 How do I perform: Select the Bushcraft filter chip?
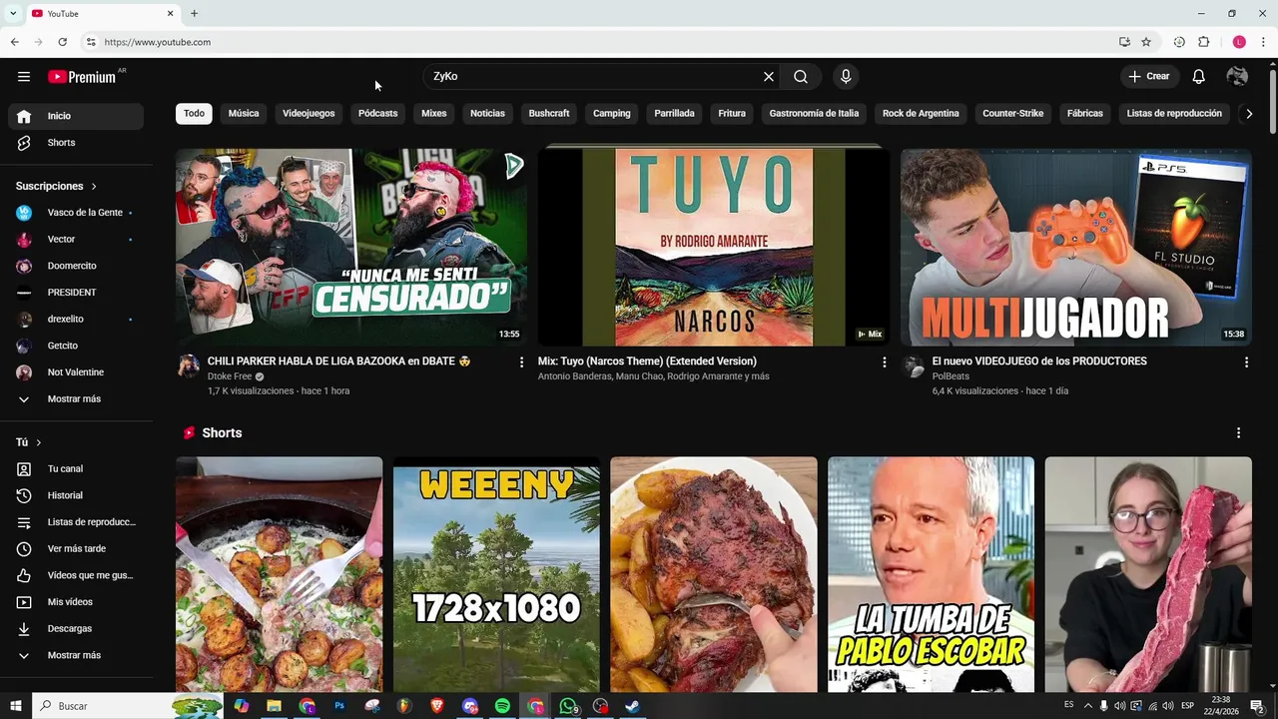(549, 114)
